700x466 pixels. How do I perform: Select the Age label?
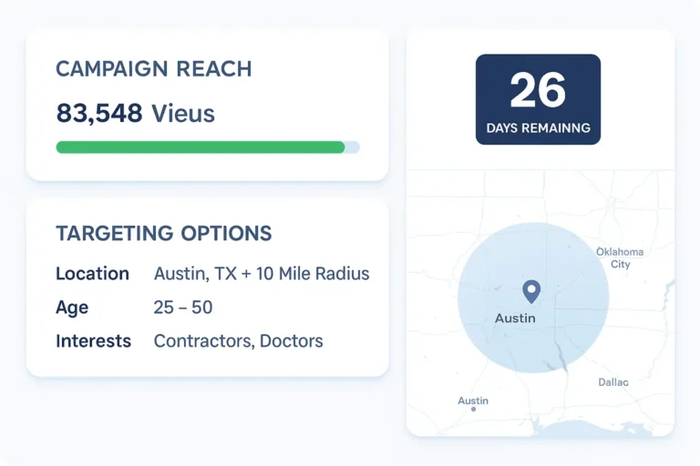(72, 308)
